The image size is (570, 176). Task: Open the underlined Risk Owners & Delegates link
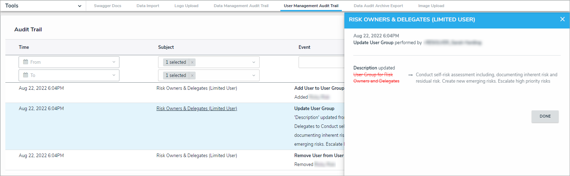tap(197, 109)
